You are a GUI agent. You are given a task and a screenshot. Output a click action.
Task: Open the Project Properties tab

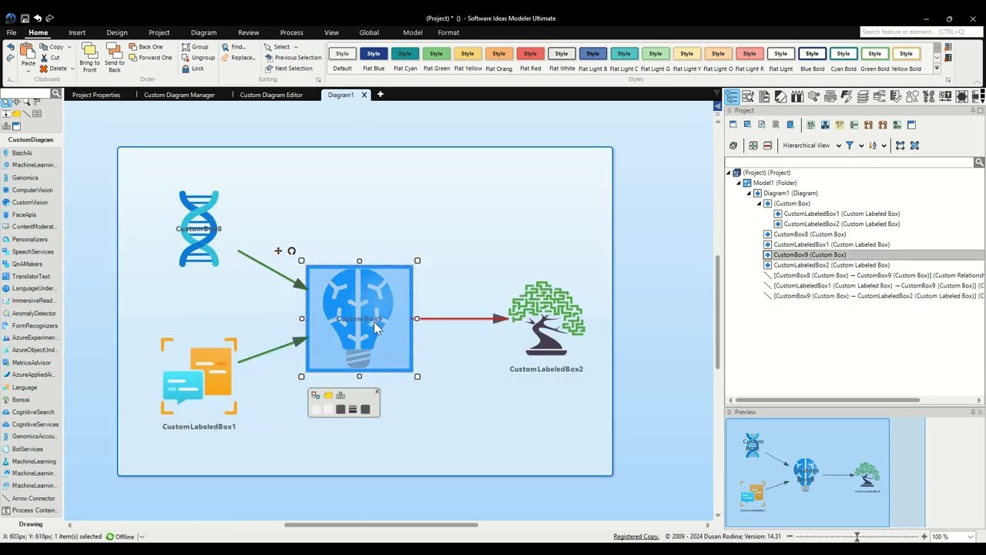(96, 95)
